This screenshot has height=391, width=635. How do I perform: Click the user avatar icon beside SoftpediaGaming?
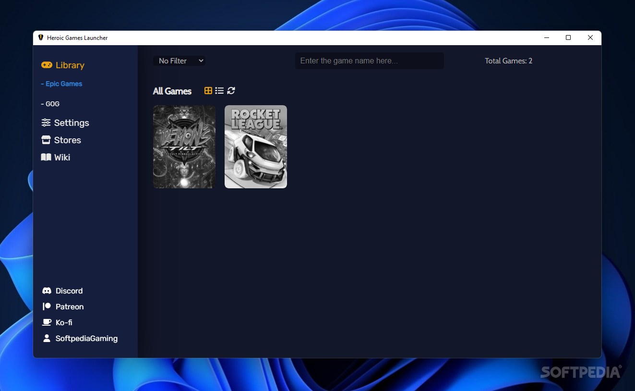[47, 338]
